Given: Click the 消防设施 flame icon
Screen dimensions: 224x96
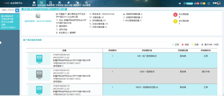Looking at the screenshot, I should click(57, 29).
